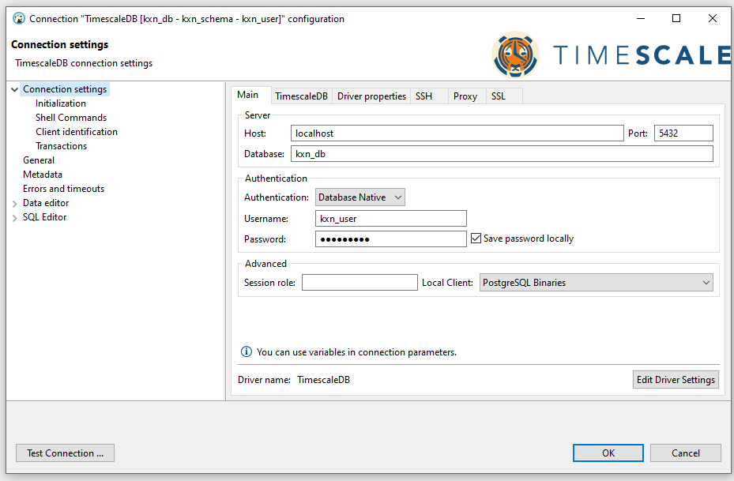Click the Host field containing localhost
734x481 pixels.
pos(457,133)
